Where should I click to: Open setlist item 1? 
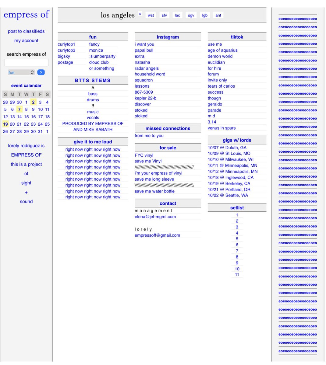(x=237, y=215)
